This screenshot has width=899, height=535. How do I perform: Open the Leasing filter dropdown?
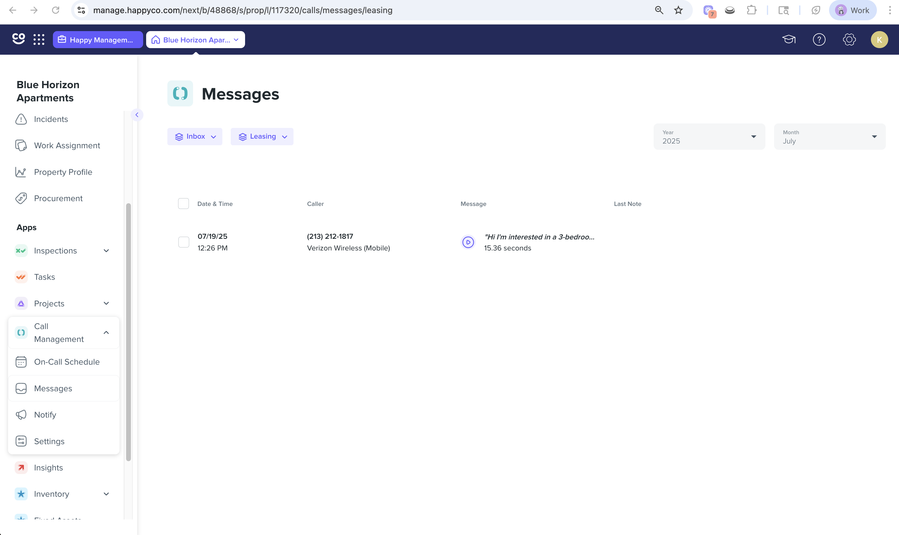pos(262,137)
